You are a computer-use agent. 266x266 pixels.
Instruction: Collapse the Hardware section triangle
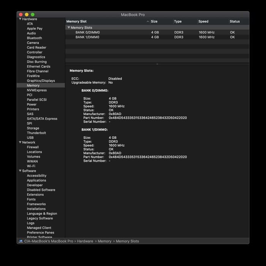click(x=20, y=19)
